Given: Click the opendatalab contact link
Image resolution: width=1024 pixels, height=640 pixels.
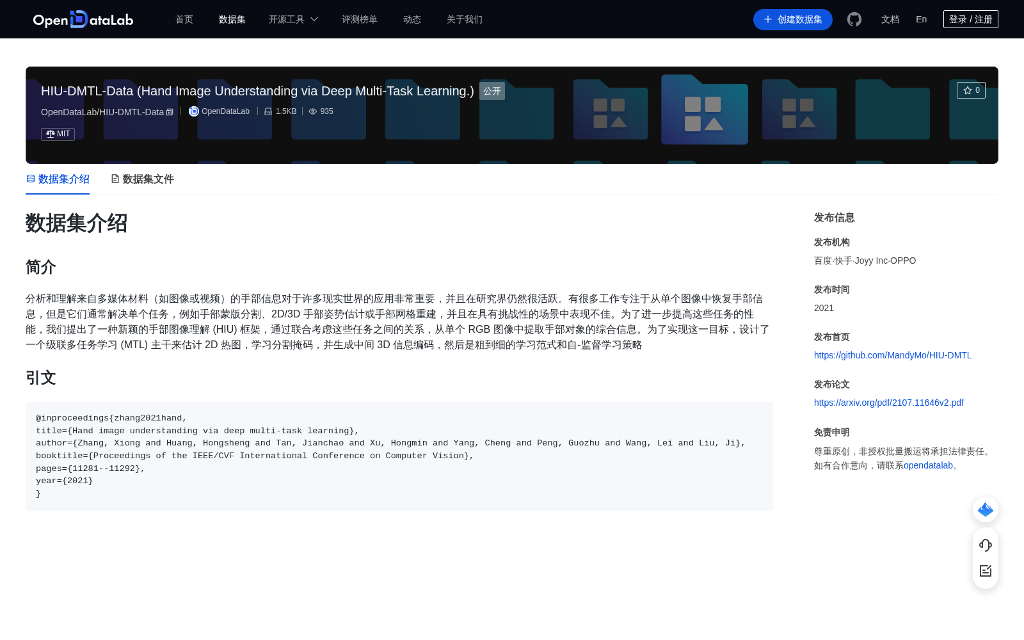Looking at the screenshot, I should pos(928,465).
